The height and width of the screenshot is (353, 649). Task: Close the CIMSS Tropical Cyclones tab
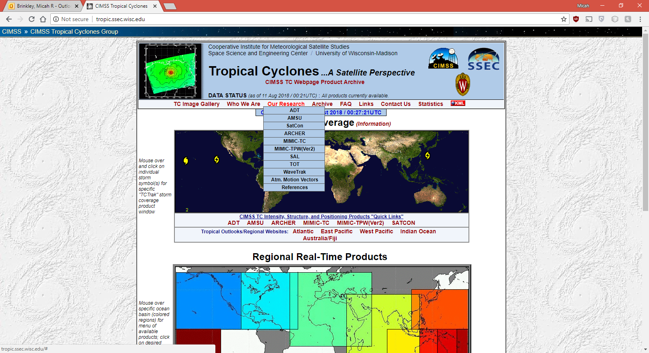tap(155, 6)
